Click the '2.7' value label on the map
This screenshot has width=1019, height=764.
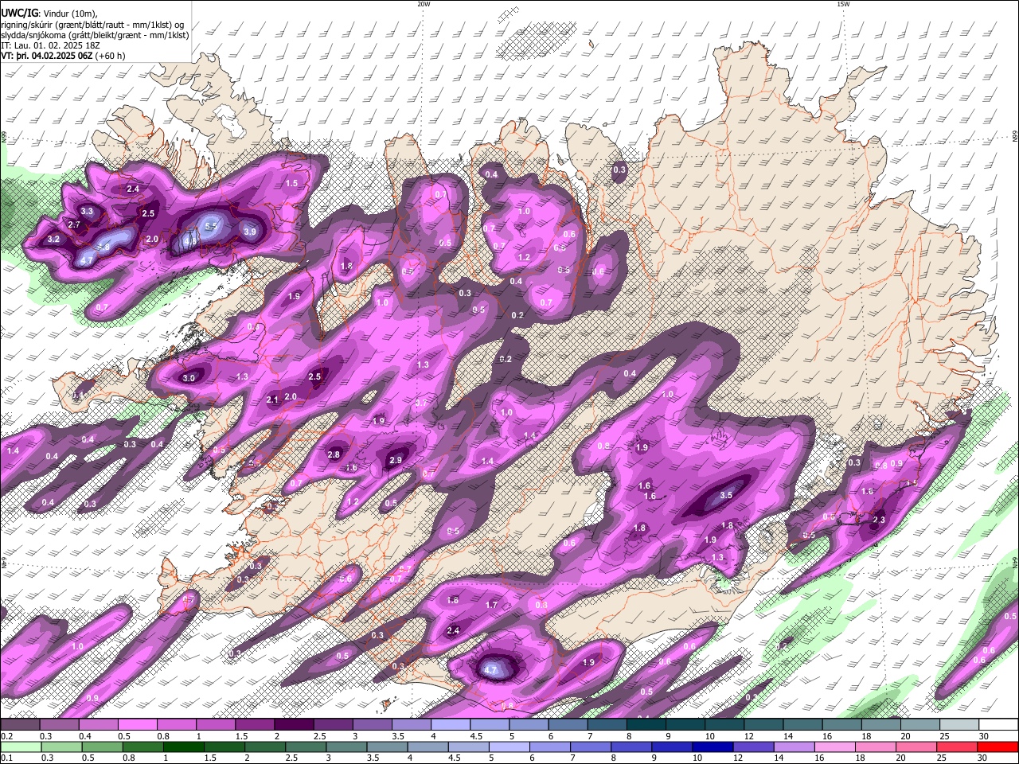click(x=74, y=225)
